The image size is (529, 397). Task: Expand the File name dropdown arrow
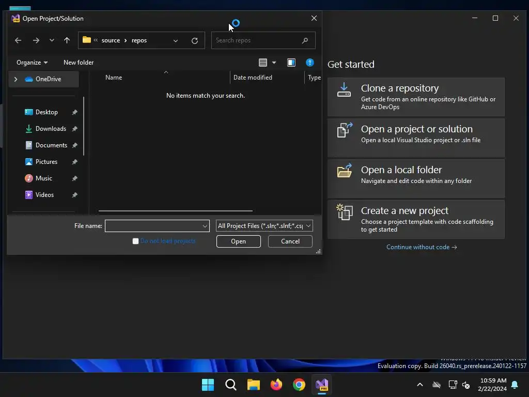pyautogui.click(x=205, y=226)
